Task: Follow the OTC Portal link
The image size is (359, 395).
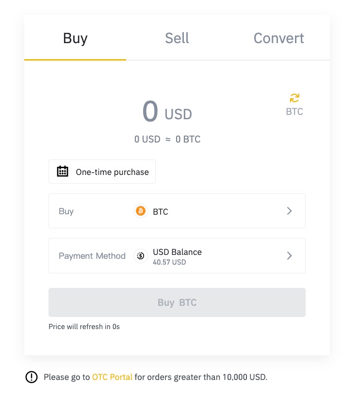Action: [x=112, y=377]
